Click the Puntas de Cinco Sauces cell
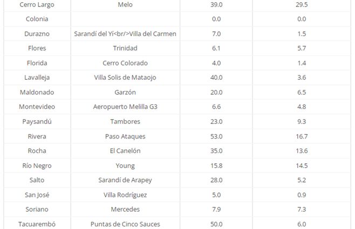 pos(125,224)
